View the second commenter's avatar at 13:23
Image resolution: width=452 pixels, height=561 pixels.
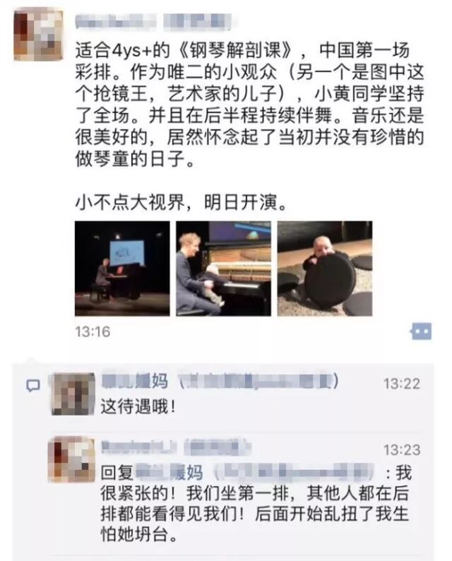[71, 459]
